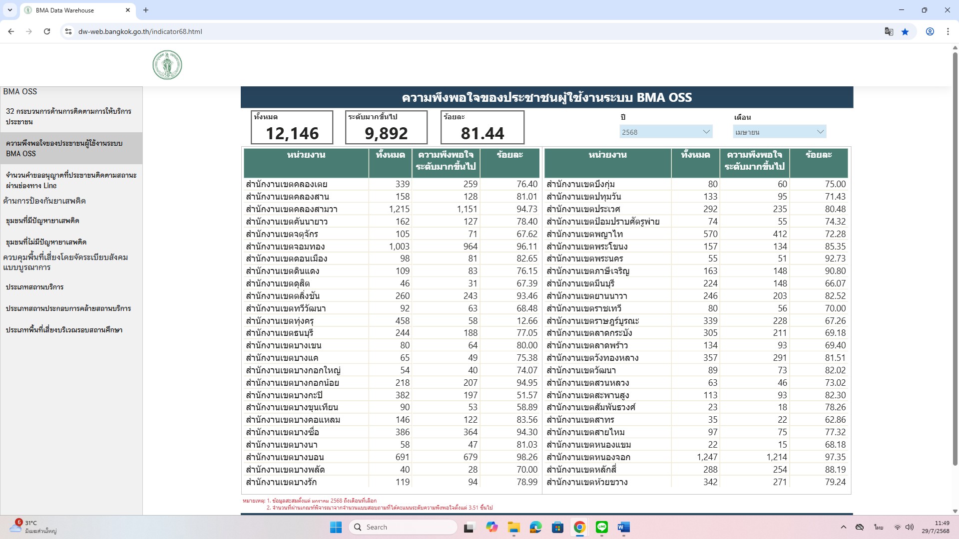Open the Chrome three-dot menu
The width and height of the screenshot is (959, 539).
coord(948,31)
